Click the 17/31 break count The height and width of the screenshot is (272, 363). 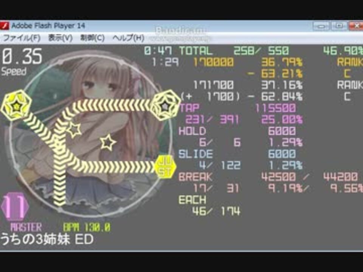click(216, 188)
